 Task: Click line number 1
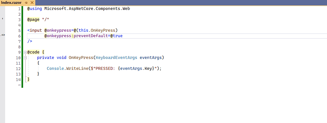(x=20, y=9)
